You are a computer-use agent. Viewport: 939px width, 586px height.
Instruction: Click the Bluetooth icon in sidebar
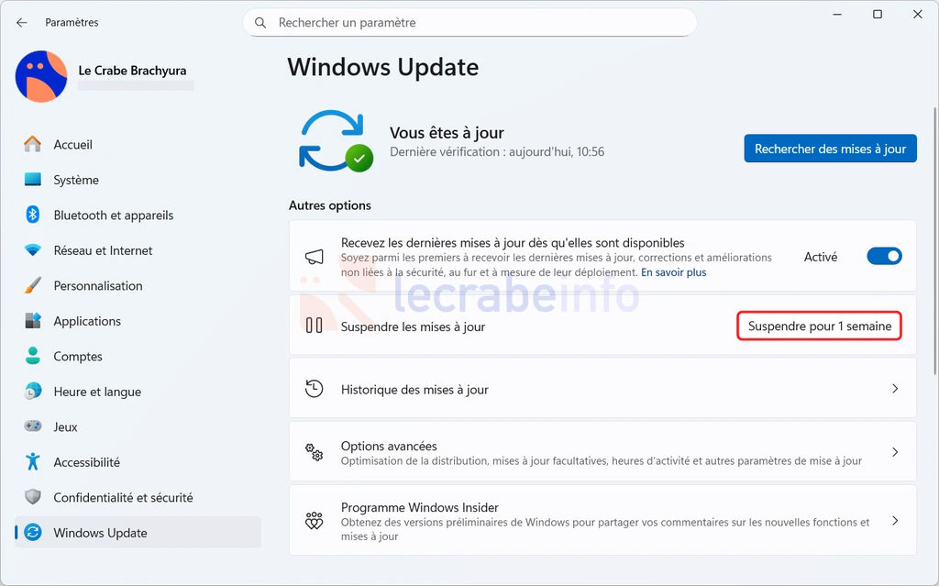[33, 216]
